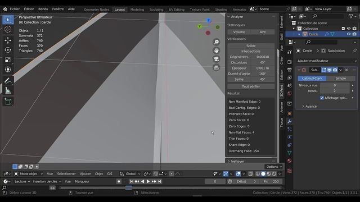Open the Rendu menu

tap(43, 9)
